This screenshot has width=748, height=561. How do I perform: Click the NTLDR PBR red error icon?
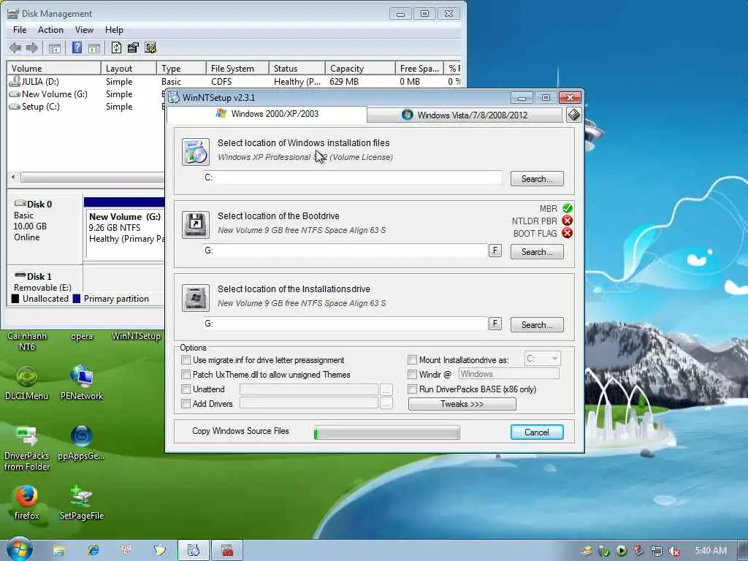coord(567,221)
